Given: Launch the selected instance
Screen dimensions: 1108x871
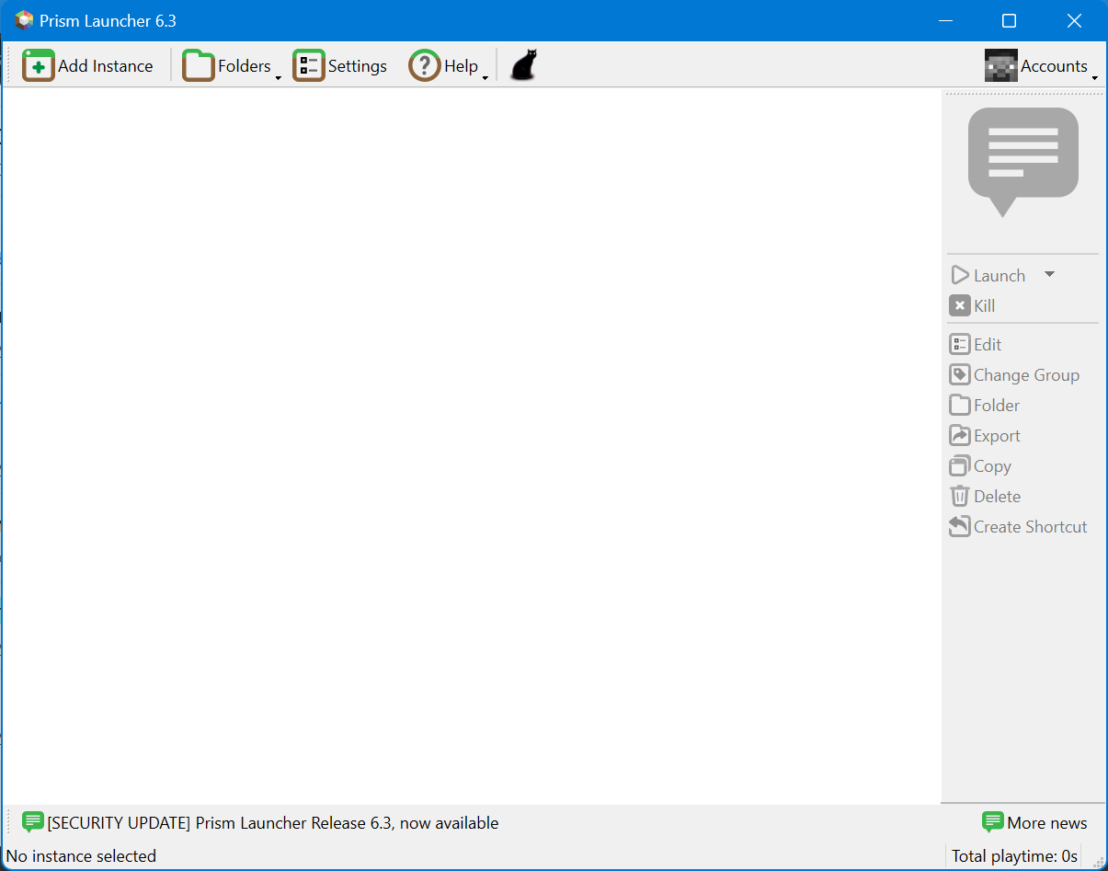Looking at the screenshot, I should coord(988,275).
